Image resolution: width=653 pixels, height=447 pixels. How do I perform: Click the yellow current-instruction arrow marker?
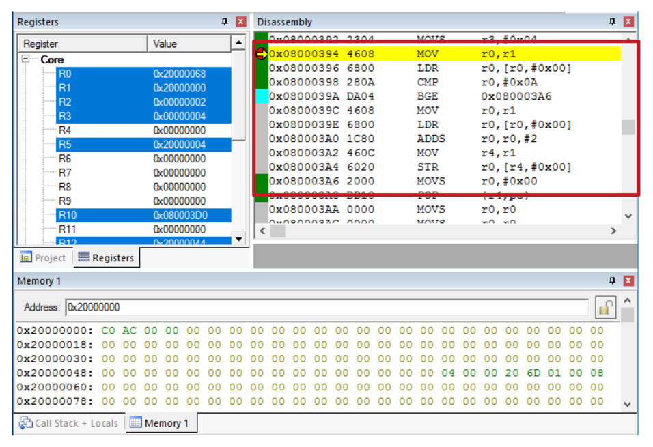(x=262, y=54)
